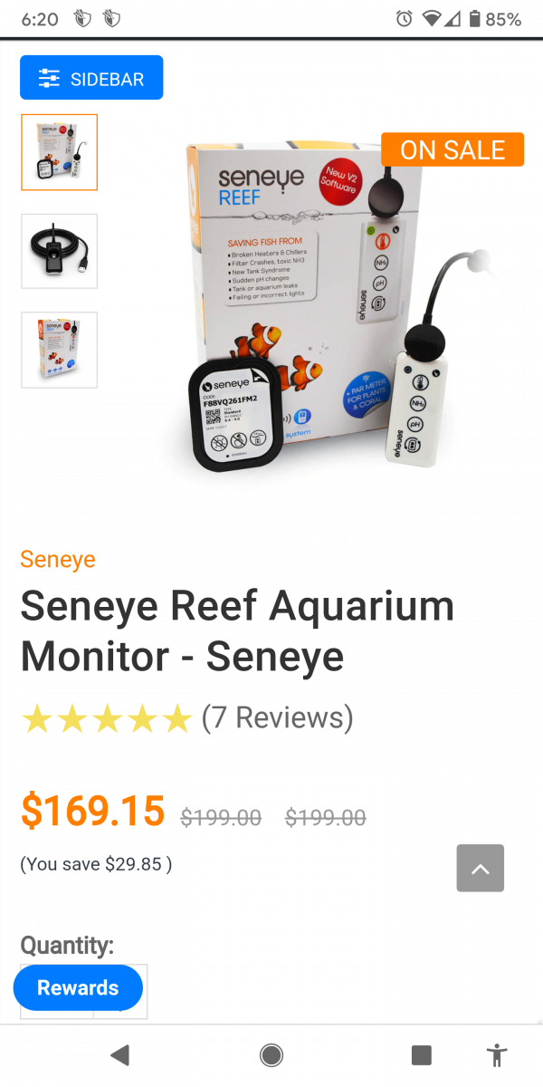Tap the Android back navigation icon
543x1087 pixels.
[x=119, y=1054]
